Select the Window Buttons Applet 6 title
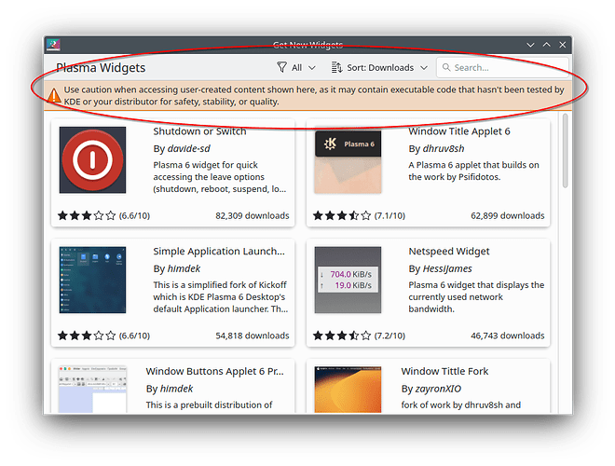615x466 pixels. pyautogui.click(x=214, y=371)
